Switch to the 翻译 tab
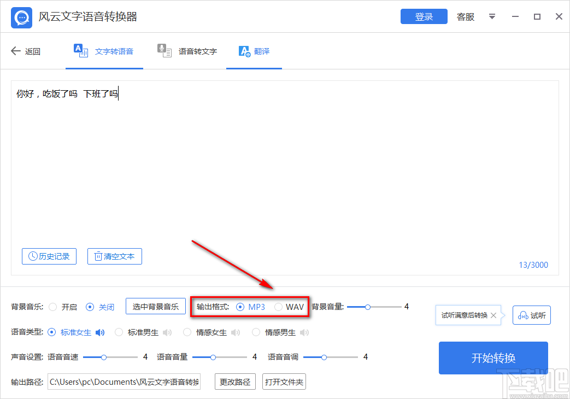This screenshot has height=399, width=570. [x=254, y=51]
